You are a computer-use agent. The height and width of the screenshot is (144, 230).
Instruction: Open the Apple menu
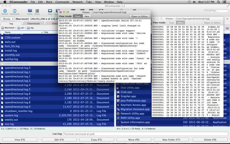pyautogui.click(x=5, y=2)
